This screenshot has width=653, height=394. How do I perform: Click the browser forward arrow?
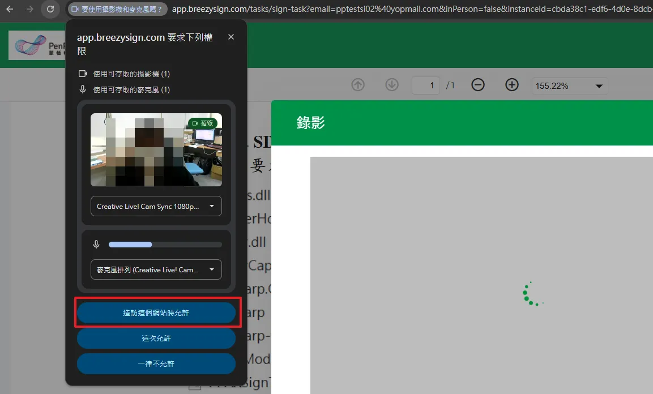pos(30,9)
